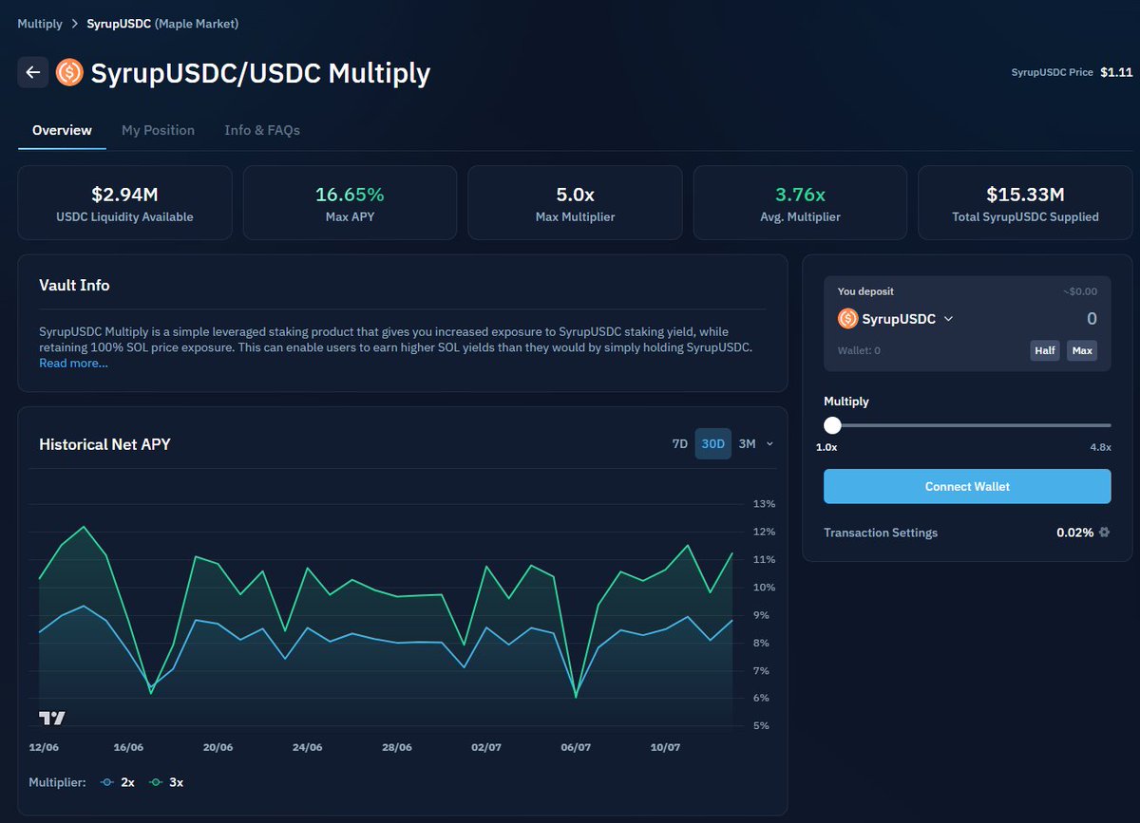Image resolution: width=1140 pixels, height=823 pixels.
Task: Select the 3M chart range
Action: pyautogui.click(x=747, y=444)
